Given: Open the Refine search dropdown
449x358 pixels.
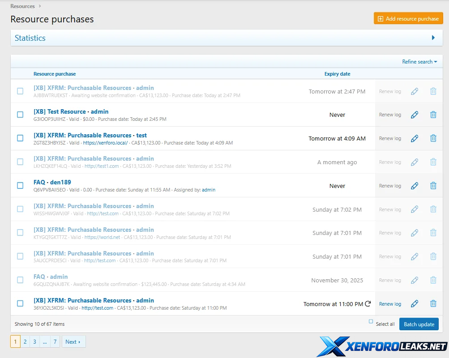Looking at the screenshot, I should (419, 62).
